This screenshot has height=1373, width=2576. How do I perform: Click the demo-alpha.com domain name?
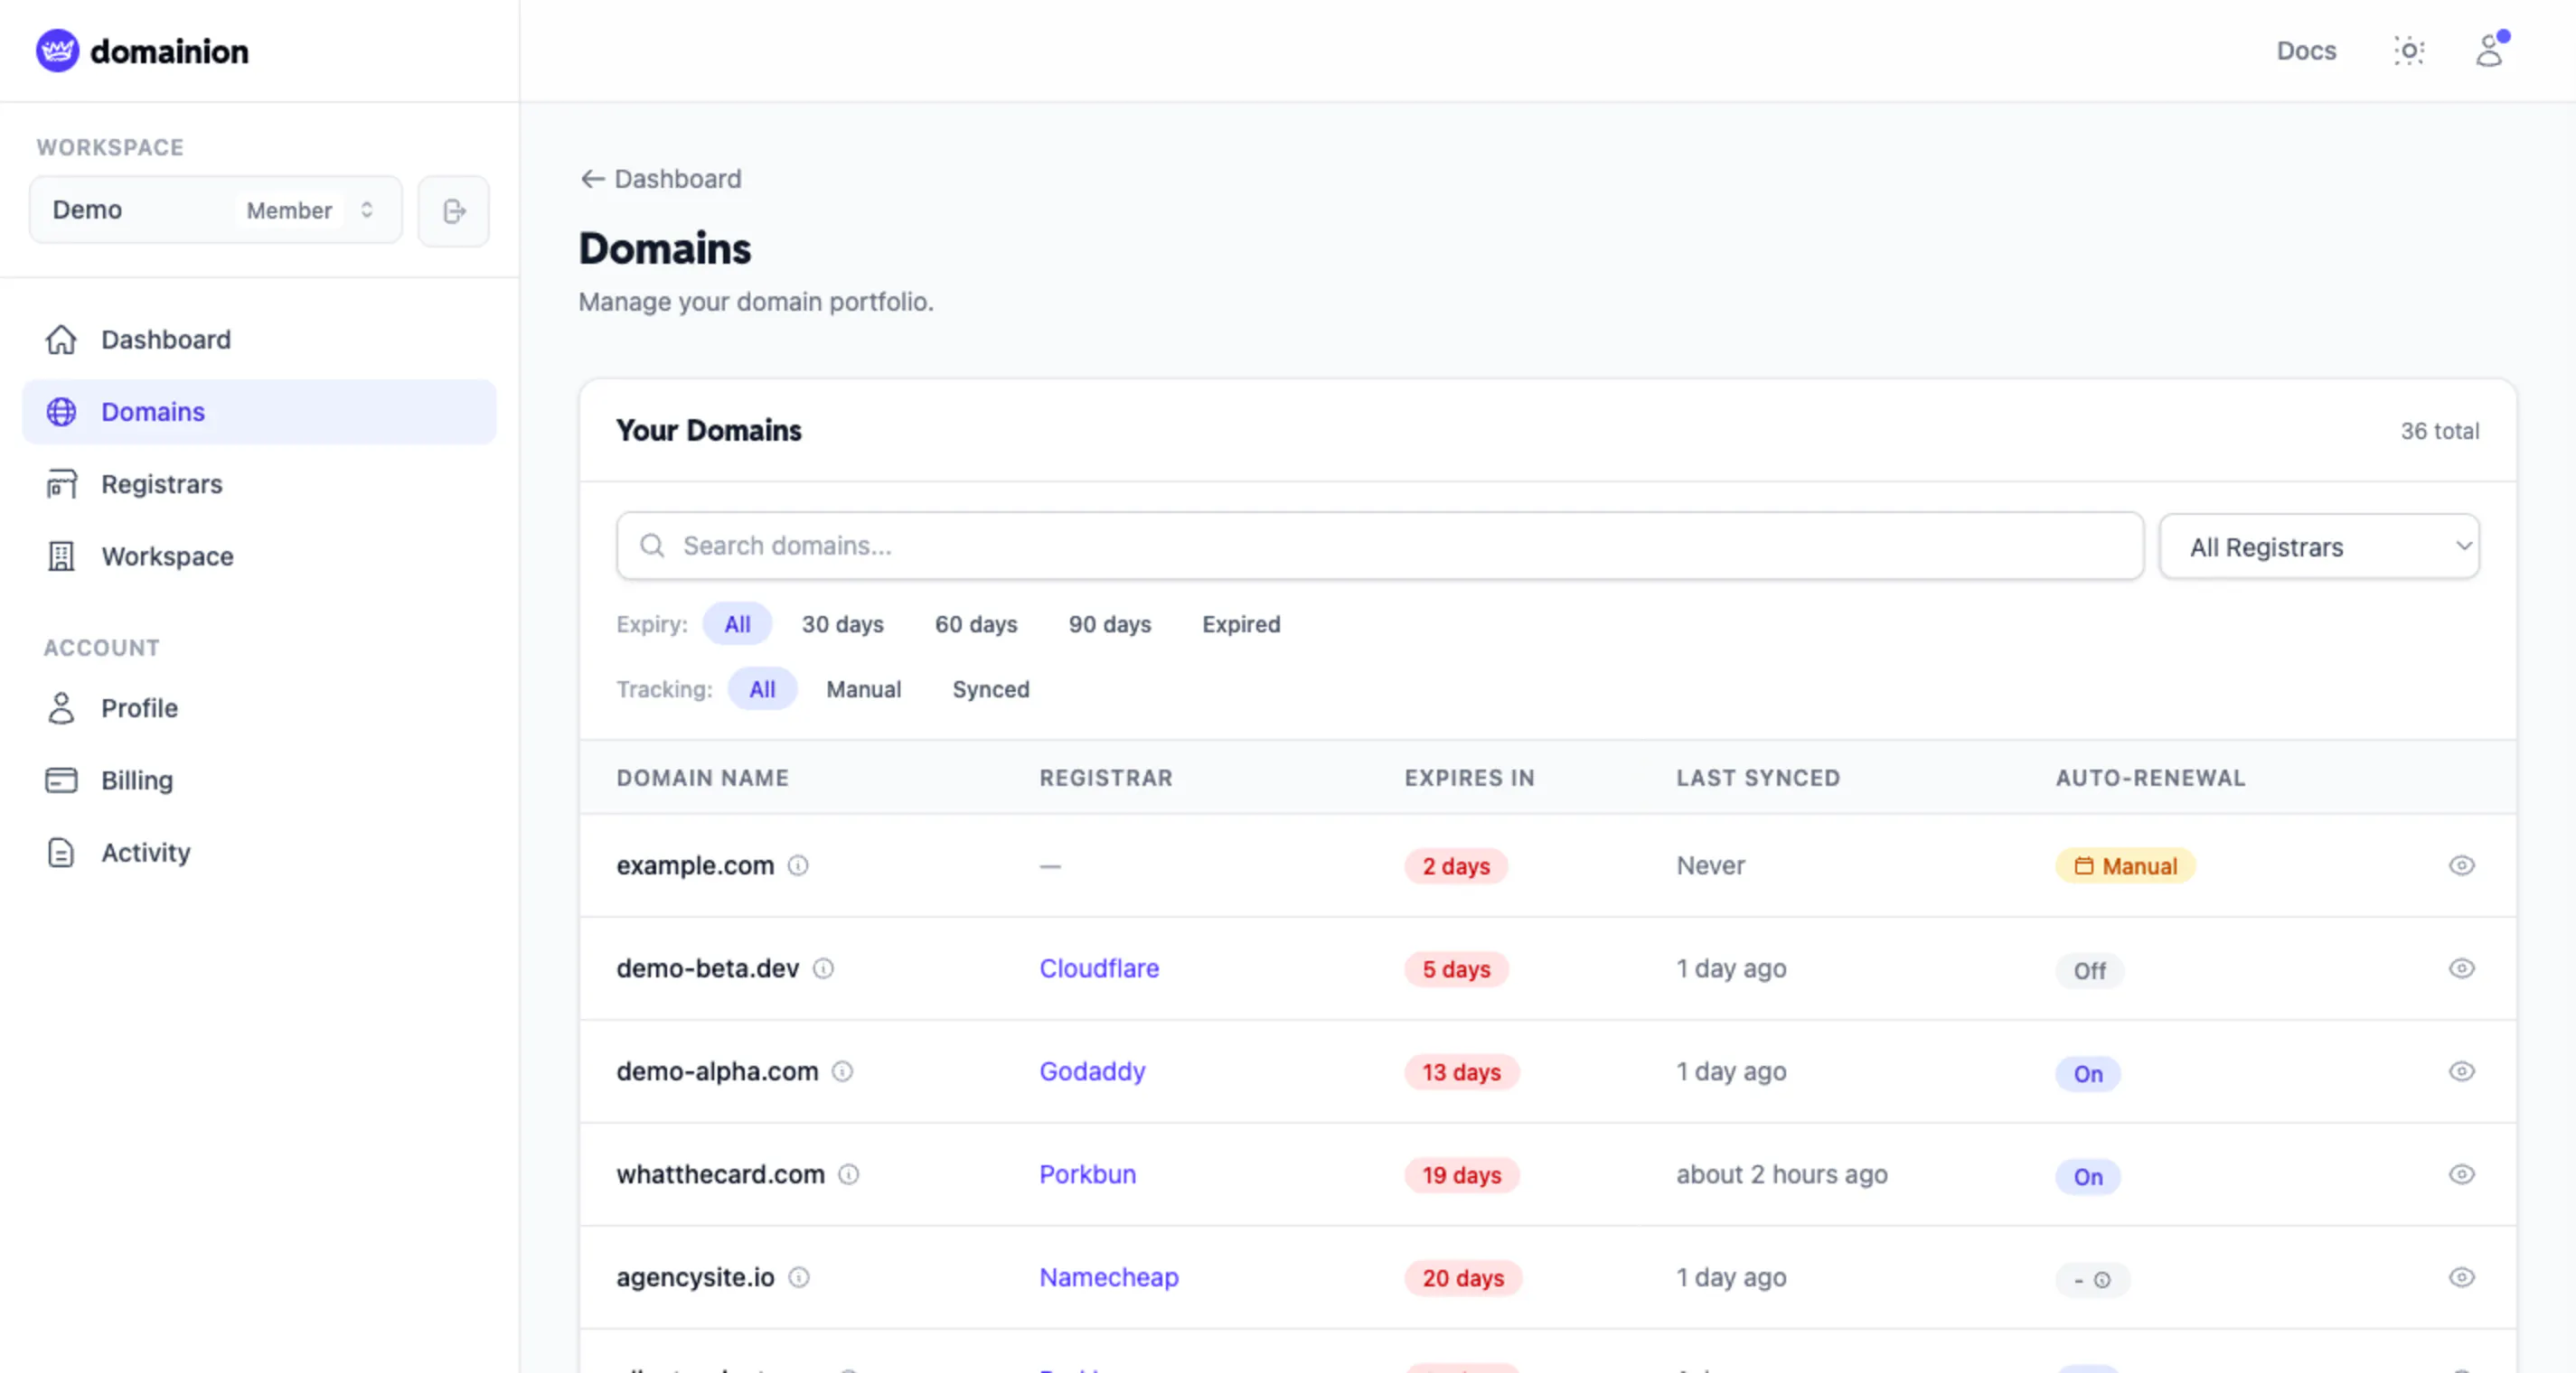click(x=717, y=1071)
